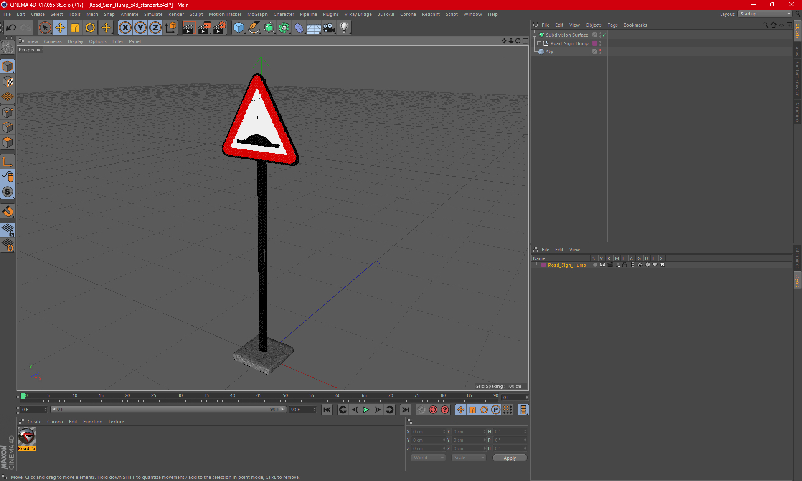The height and width of the screenshot is (481, 802).
Task: Select the Road_Si material thumbnail
Action: coord(27,436)
